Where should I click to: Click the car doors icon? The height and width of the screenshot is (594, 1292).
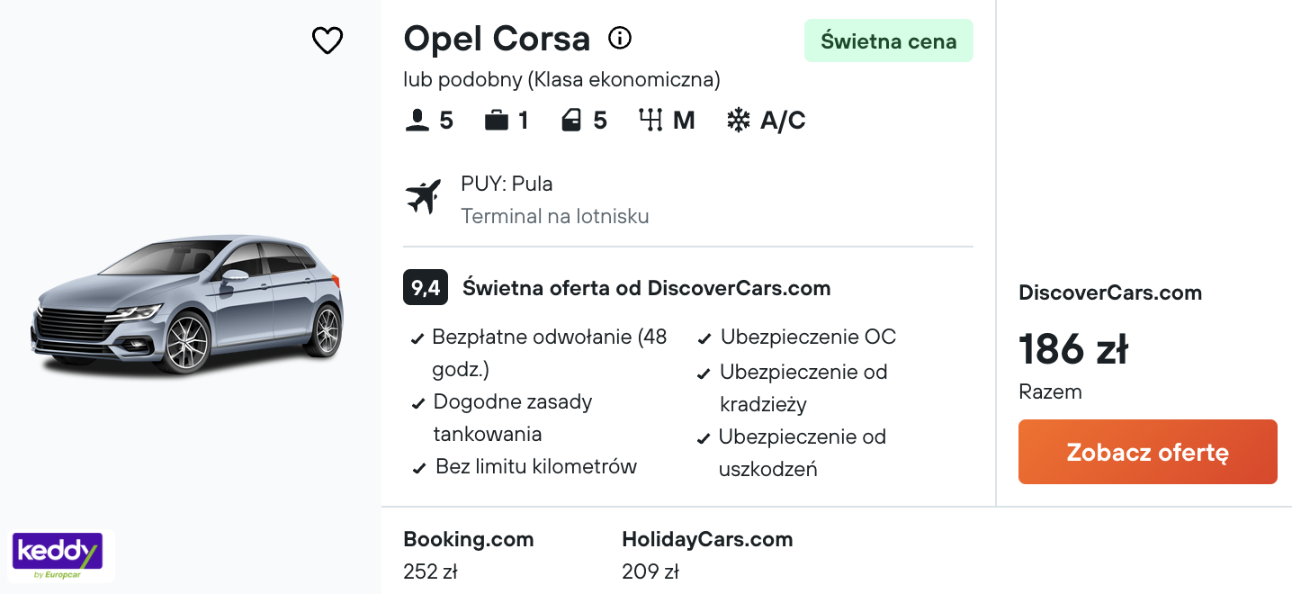[x=571, y=121]
